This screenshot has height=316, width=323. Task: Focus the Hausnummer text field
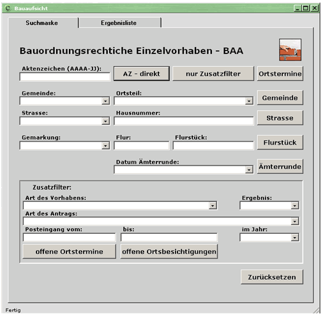184,121
